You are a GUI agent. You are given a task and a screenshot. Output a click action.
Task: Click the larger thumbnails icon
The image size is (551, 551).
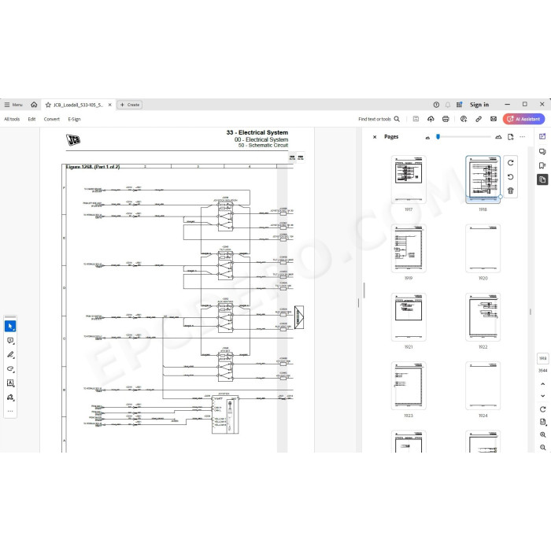498,137
